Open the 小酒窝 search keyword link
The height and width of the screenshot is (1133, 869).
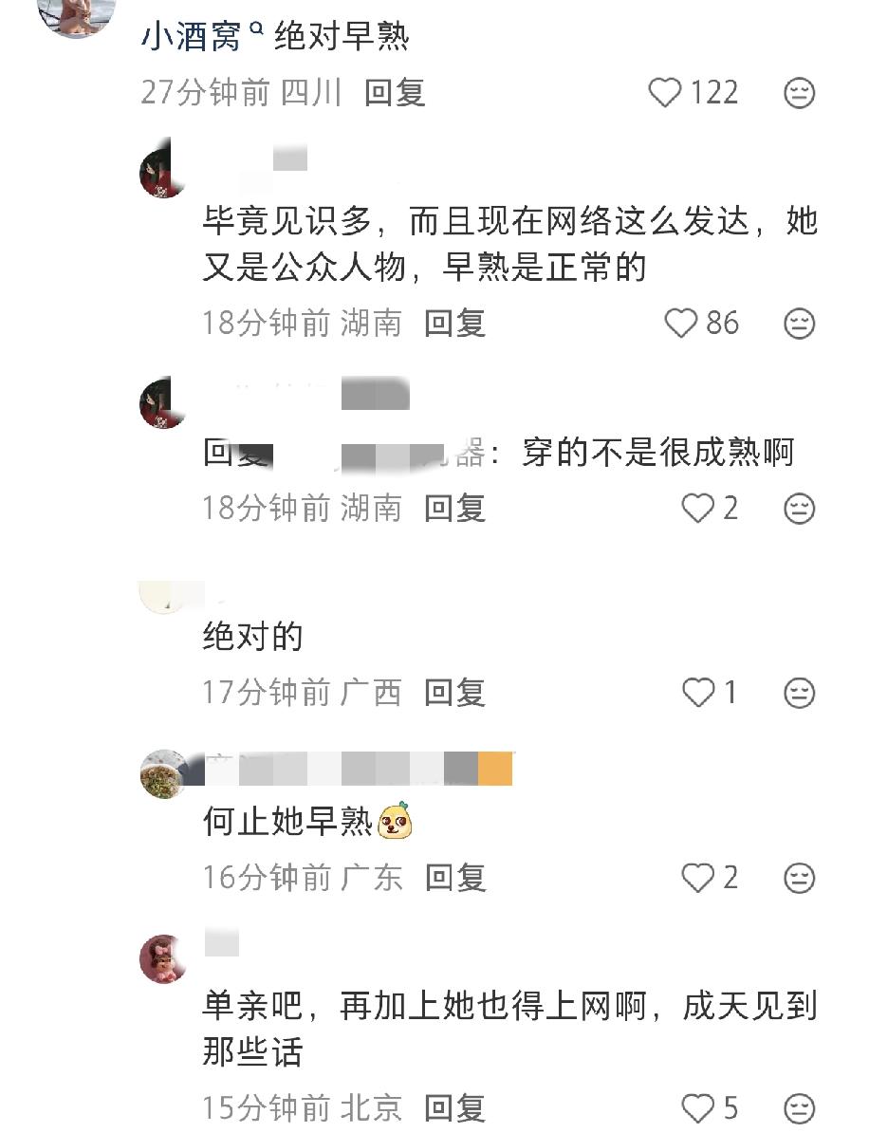[x=201, y=36]
